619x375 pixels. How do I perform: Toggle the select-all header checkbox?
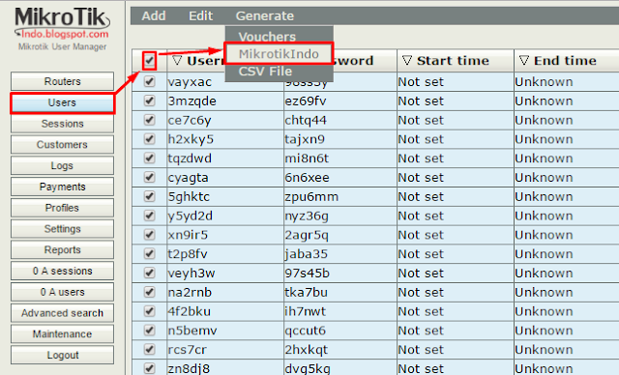point(149,61)
